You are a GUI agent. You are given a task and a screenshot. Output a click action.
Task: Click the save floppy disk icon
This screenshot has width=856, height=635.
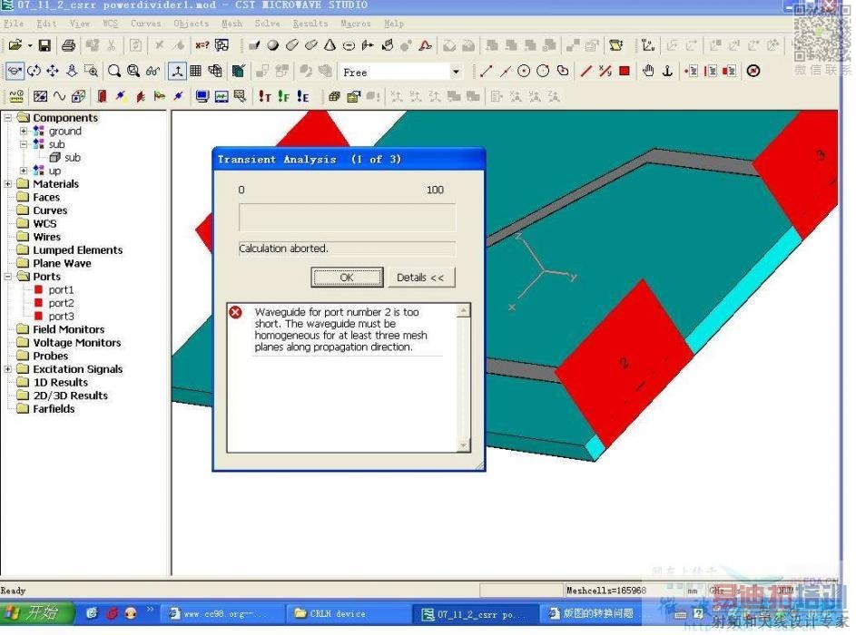[44, 45]
